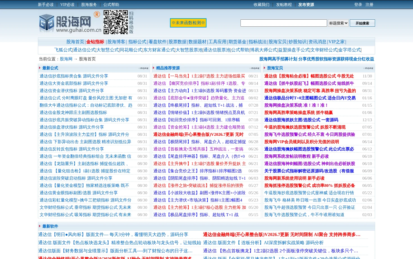This screenshot has width=413, height=259.
Task: Open 发布资源 link
Action: pyautogui.click(x=306, y=4)
